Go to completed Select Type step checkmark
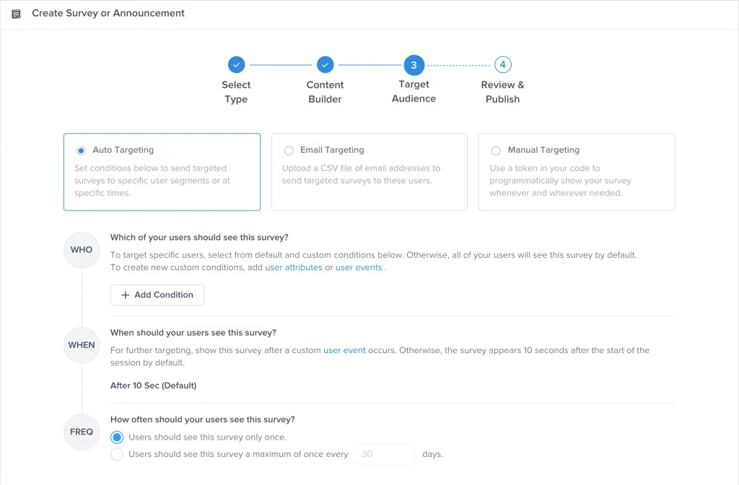The image size is (739, 485). 236,65
